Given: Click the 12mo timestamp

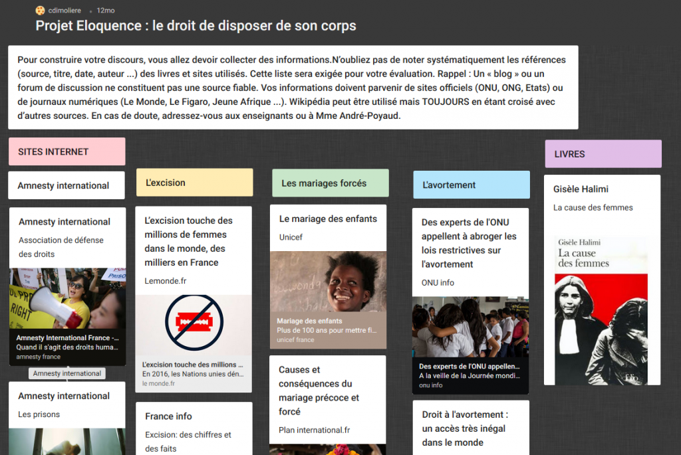Looking at the screenshot, I should pos(106,11).
